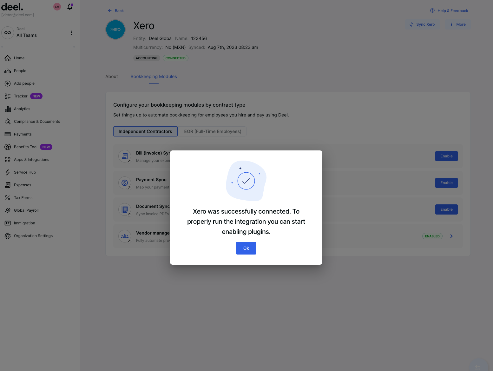
Task: Switch to the Bookkeeping Modules tab
Action: (x=154, y=76)
